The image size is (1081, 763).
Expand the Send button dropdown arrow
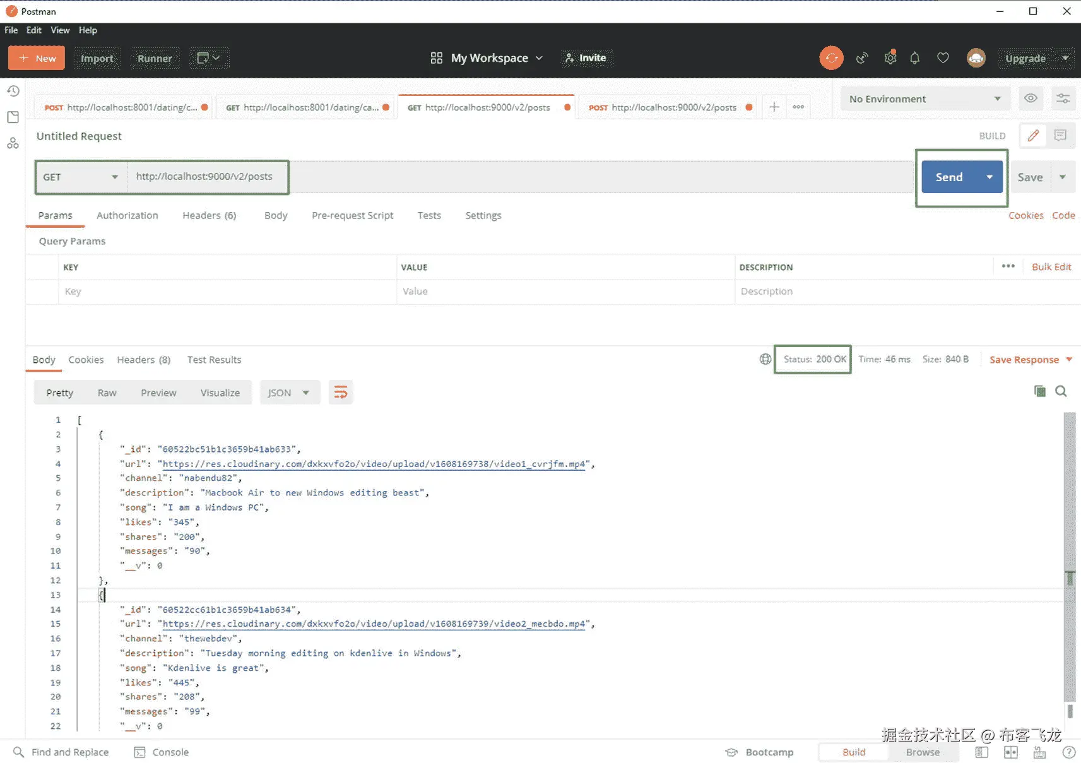tap(989, 177)
